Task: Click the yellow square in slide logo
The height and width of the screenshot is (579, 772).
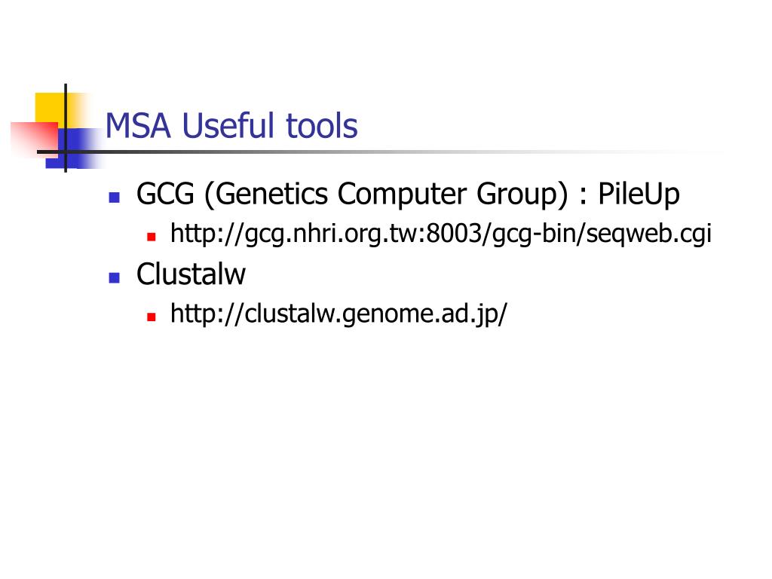Action: pyautogui.click(x=51, y=107)
